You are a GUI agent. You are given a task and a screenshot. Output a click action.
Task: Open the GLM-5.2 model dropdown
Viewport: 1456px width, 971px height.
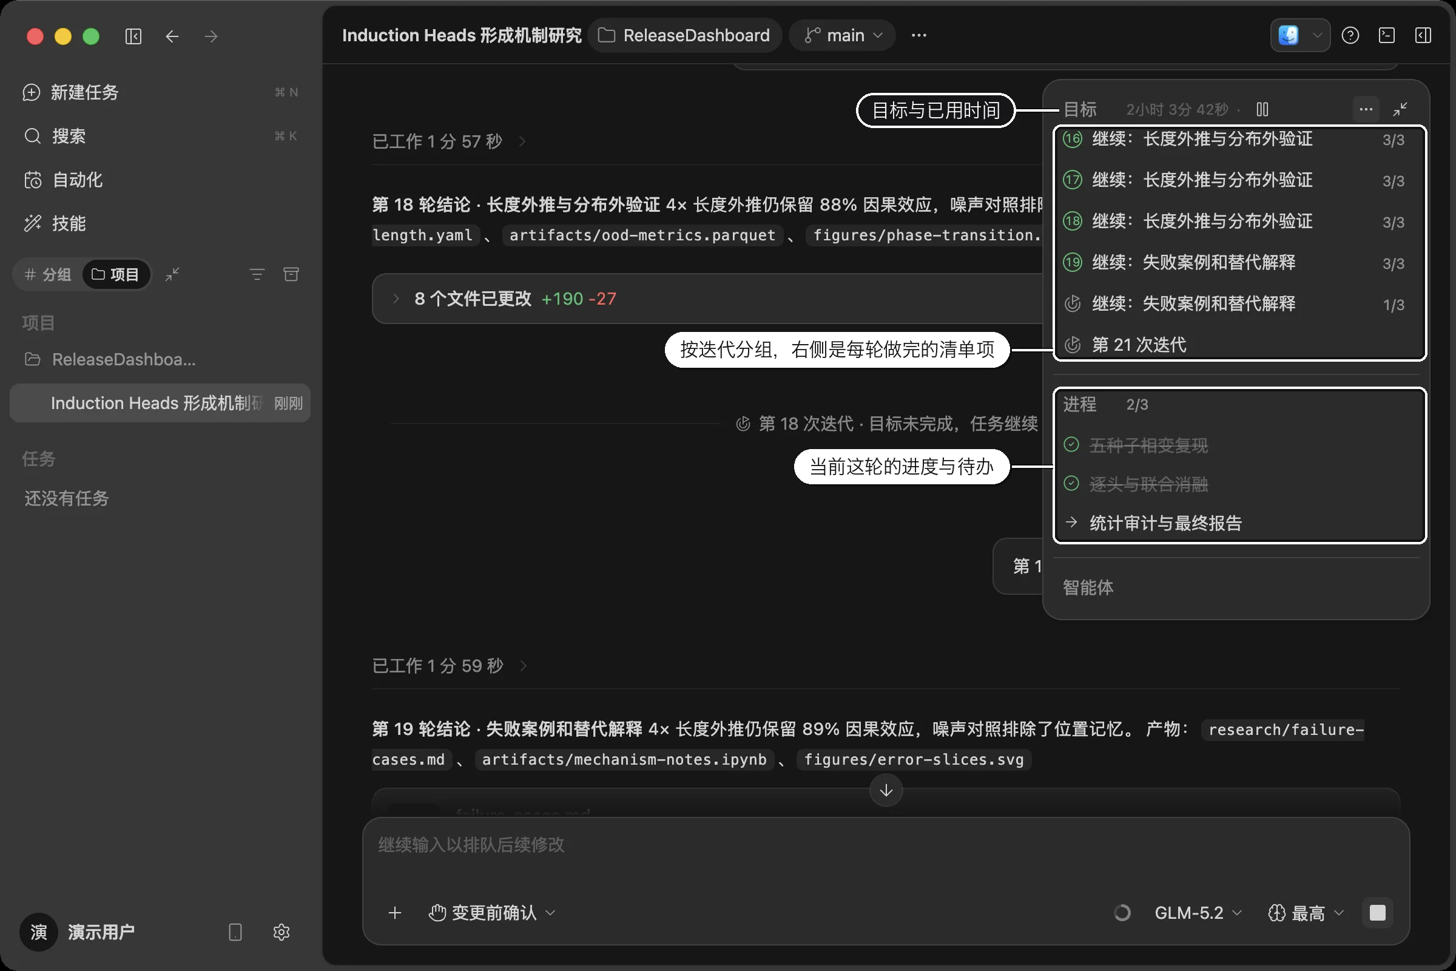pyautogui.click(x=1198, y=913)
